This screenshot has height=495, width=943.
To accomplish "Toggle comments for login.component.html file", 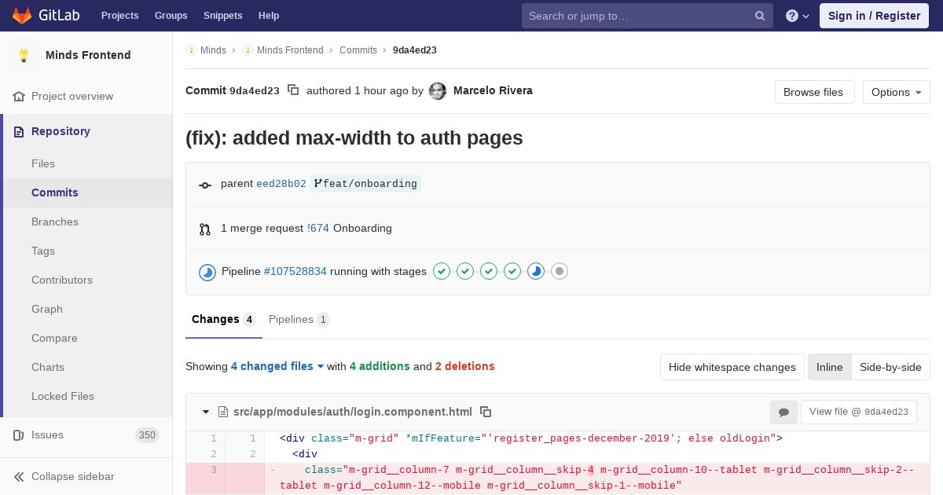I will (783, 412).
